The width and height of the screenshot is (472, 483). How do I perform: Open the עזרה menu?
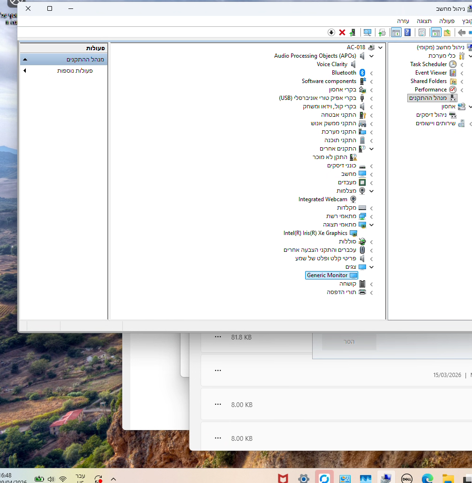pos(403,21)
